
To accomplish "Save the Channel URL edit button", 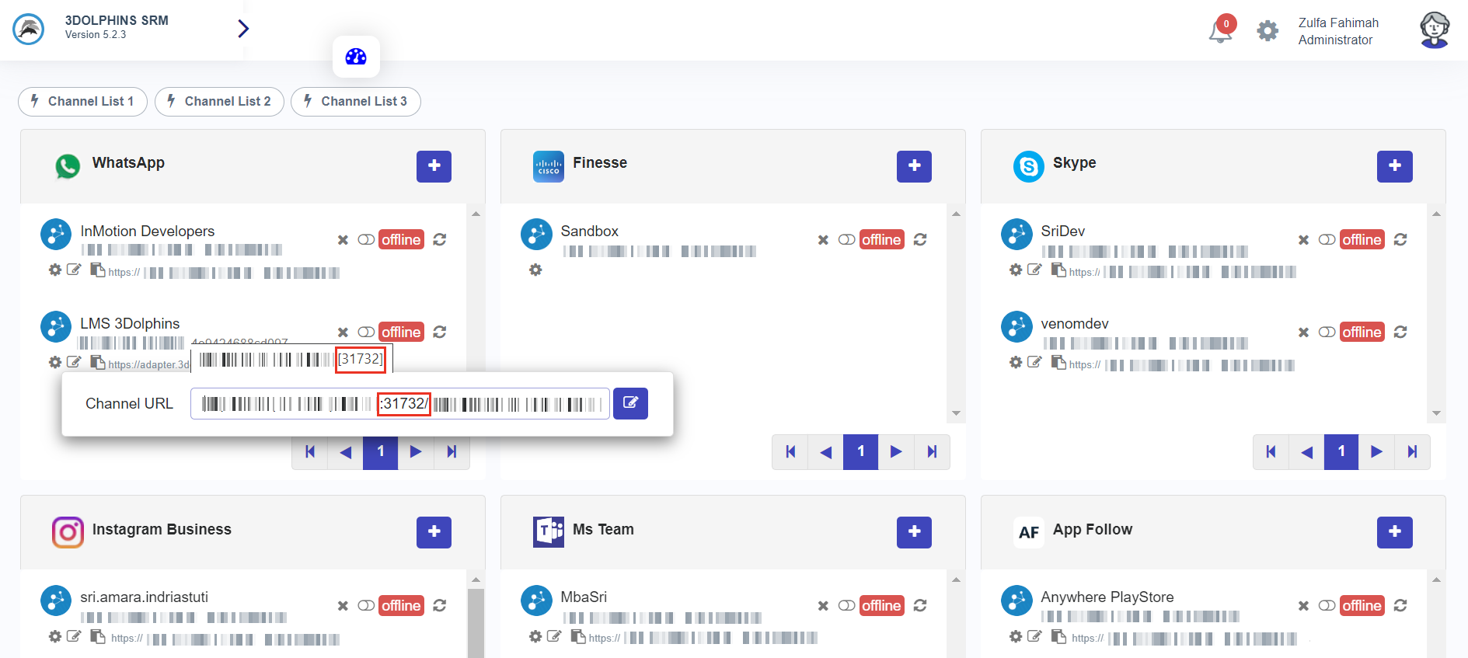I will (630, 403).
